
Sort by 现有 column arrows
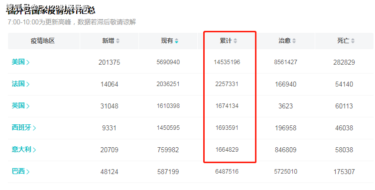[x=176, y=41]
